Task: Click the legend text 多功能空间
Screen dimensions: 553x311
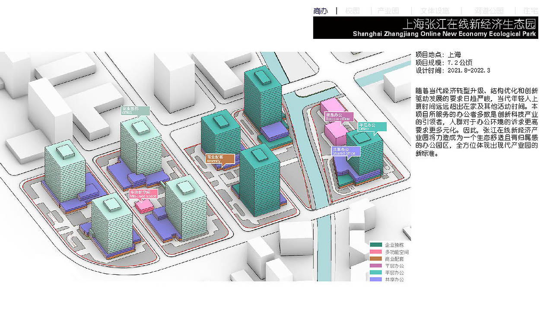Action: point(397,252)
